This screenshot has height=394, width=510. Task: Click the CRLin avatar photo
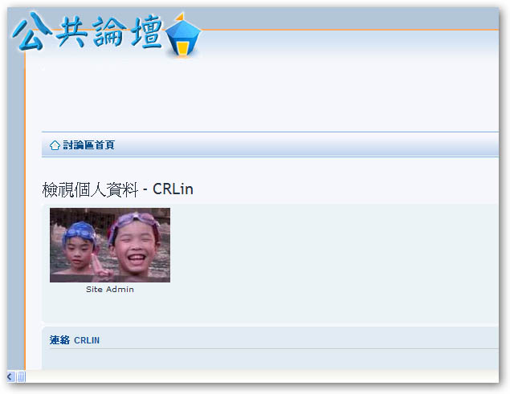click(x=110, y=245)
